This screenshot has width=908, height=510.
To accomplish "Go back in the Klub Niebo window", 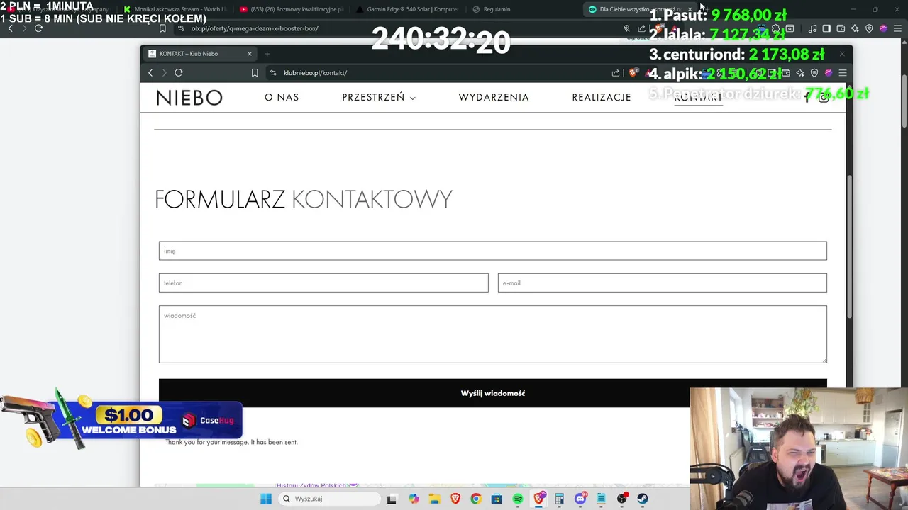I will click(150, 73).
